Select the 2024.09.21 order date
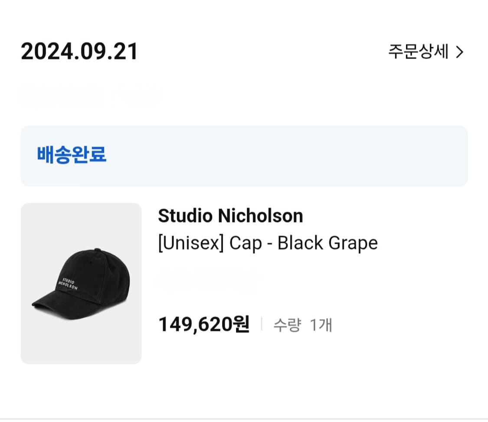Viewport: 488px width, 422px height. 79,52
